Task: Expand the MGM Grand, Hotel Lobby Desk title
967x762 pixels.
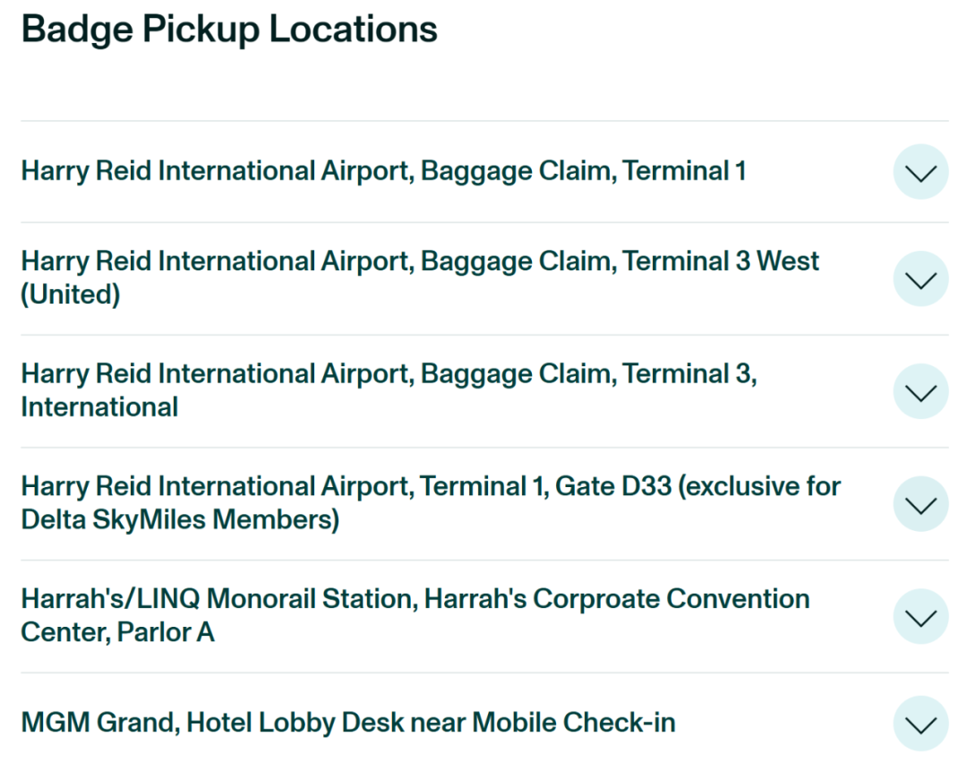Action: click(347, 723)
